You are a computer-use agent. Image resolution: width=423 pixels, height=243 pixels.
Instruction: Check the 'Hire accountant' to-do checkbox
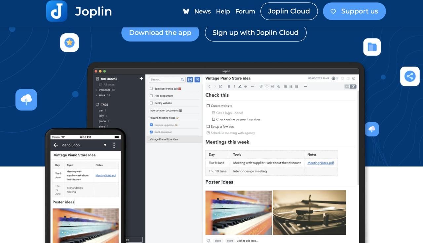click(151, 96)
